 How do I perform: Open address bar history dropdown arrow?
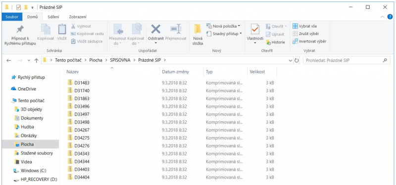pos(290,60)
